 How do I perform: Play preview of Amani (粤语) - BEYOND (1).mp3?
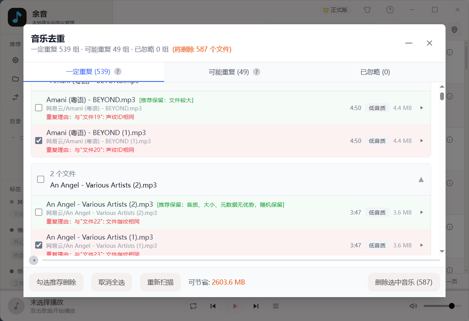coord(421,141)
